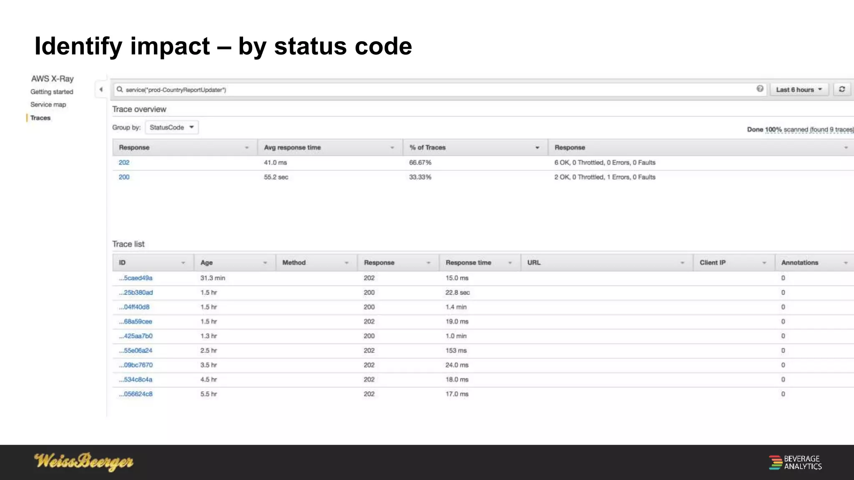The height and width of the screenshot is (480, 854).
Task: Click the search magnifier icon
Action: click(120, 89)
